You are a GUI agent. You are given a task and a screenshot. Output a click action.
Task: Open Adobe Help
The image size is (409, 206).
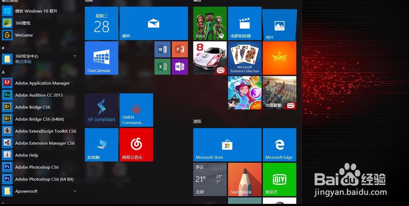(x=40, y=155)
